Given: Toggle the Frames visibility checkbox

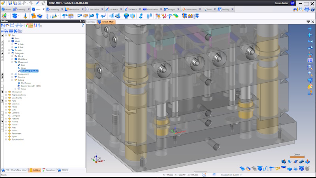Looking at the screenshot, I should 2,122.
